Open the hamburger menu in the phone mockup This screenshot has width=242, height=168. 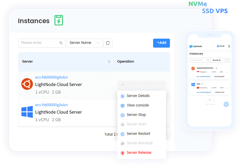click(x=229, y=46)
